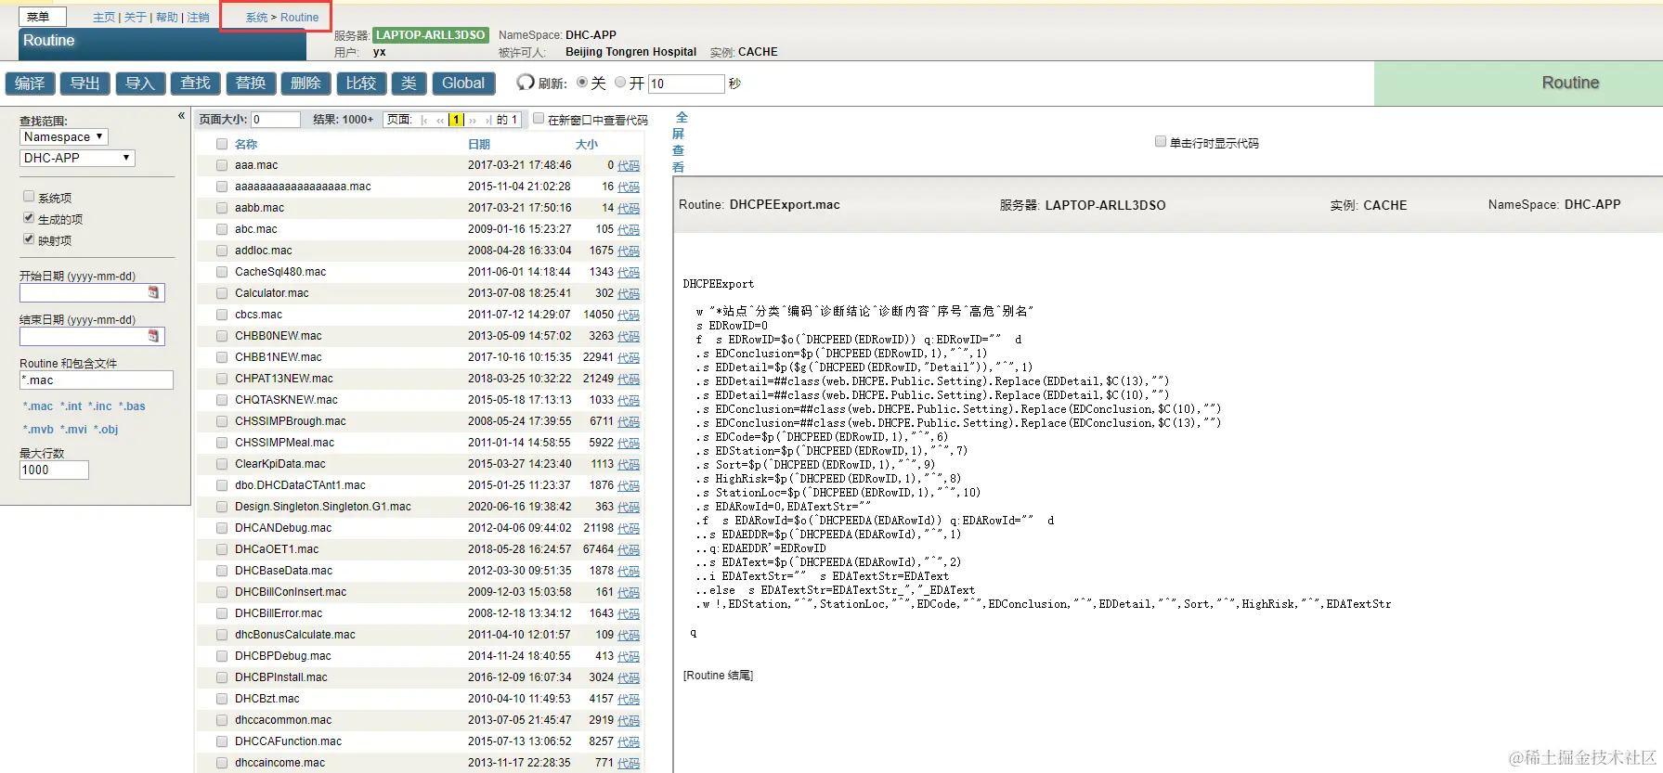Screen dimensions: 1663x773
Task: Go to the next results page
Action: pyautogui.click(x=473, y=120)
